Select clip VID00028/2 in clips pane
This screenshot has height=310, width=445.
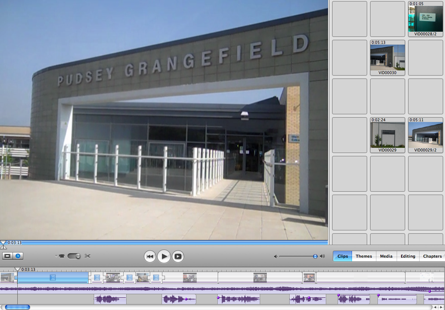(x=425, y=19)
